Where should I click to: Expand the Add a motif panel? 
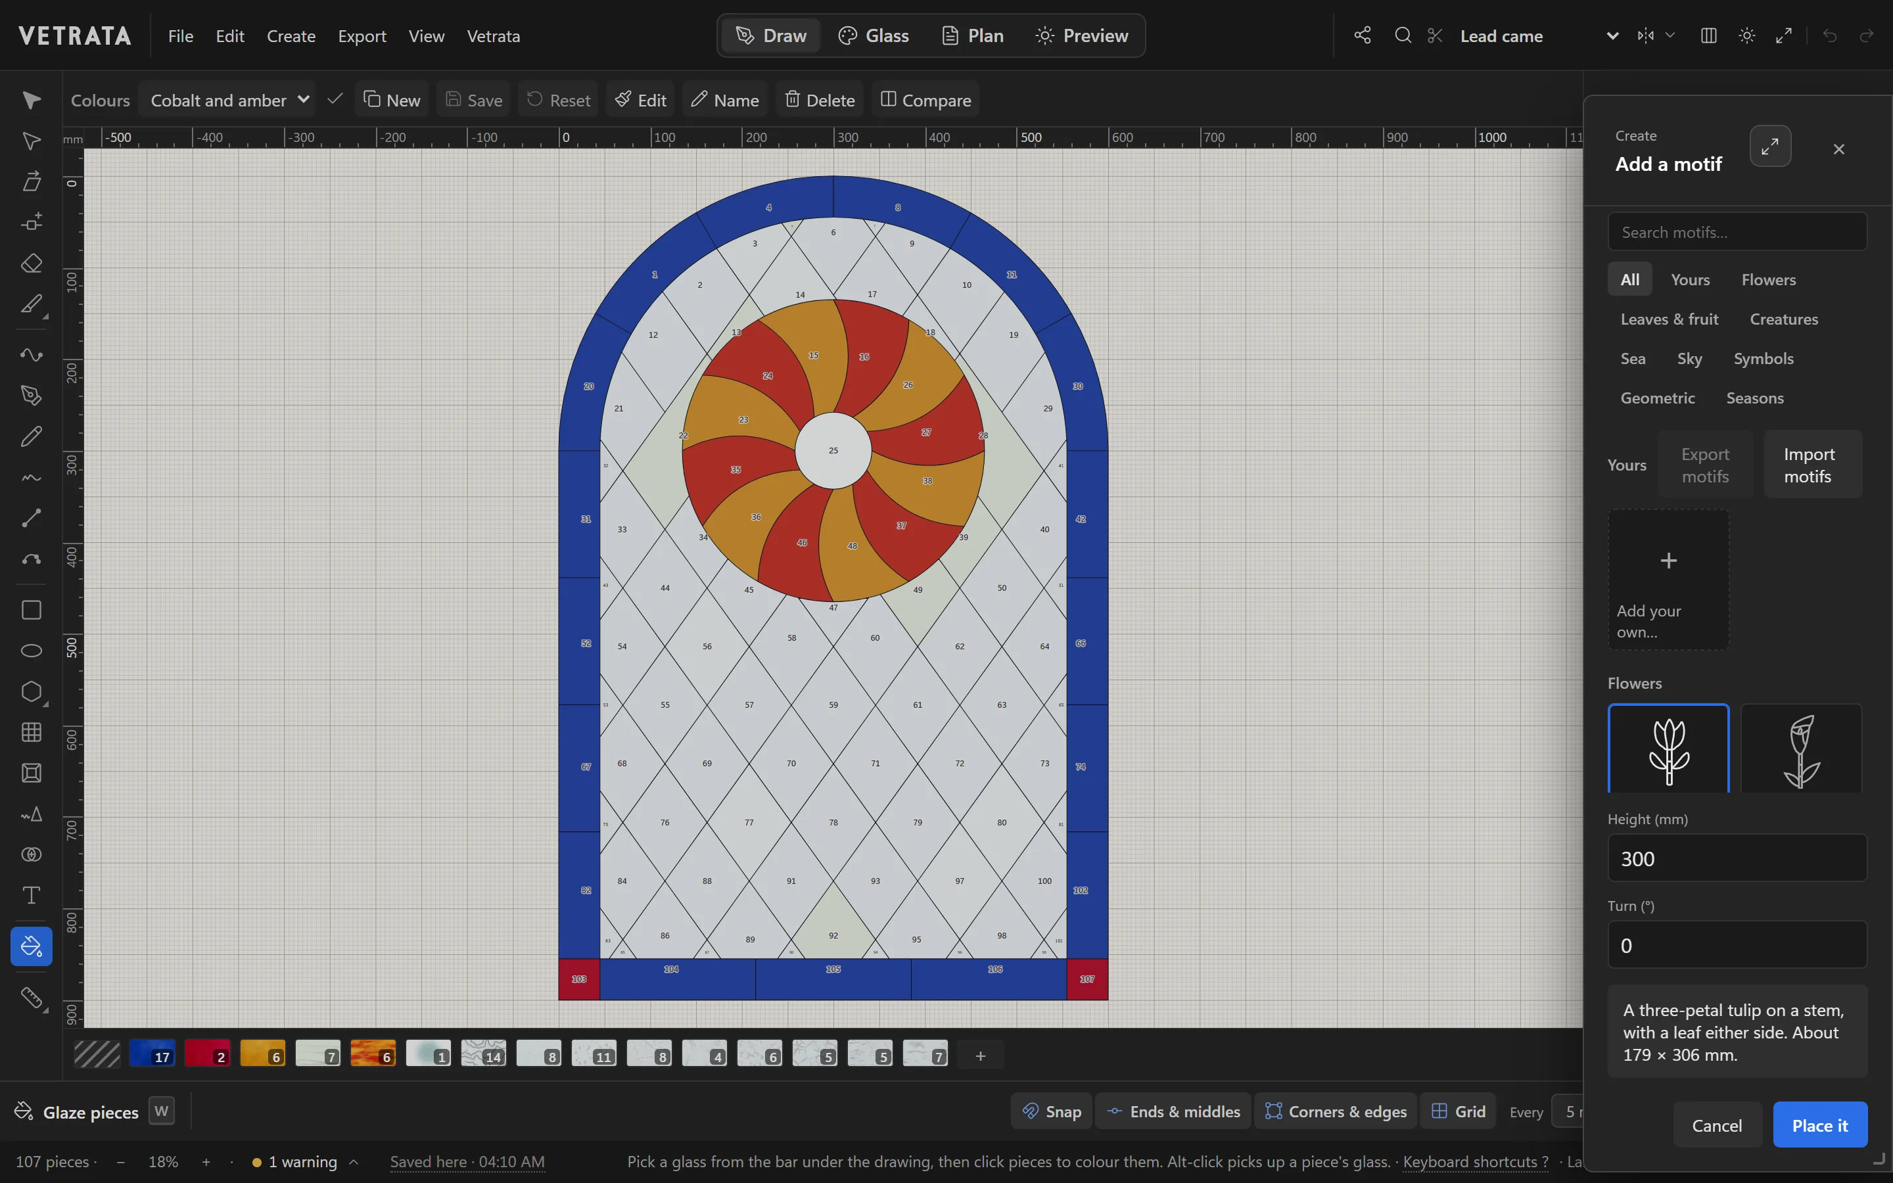(1770, 147)
